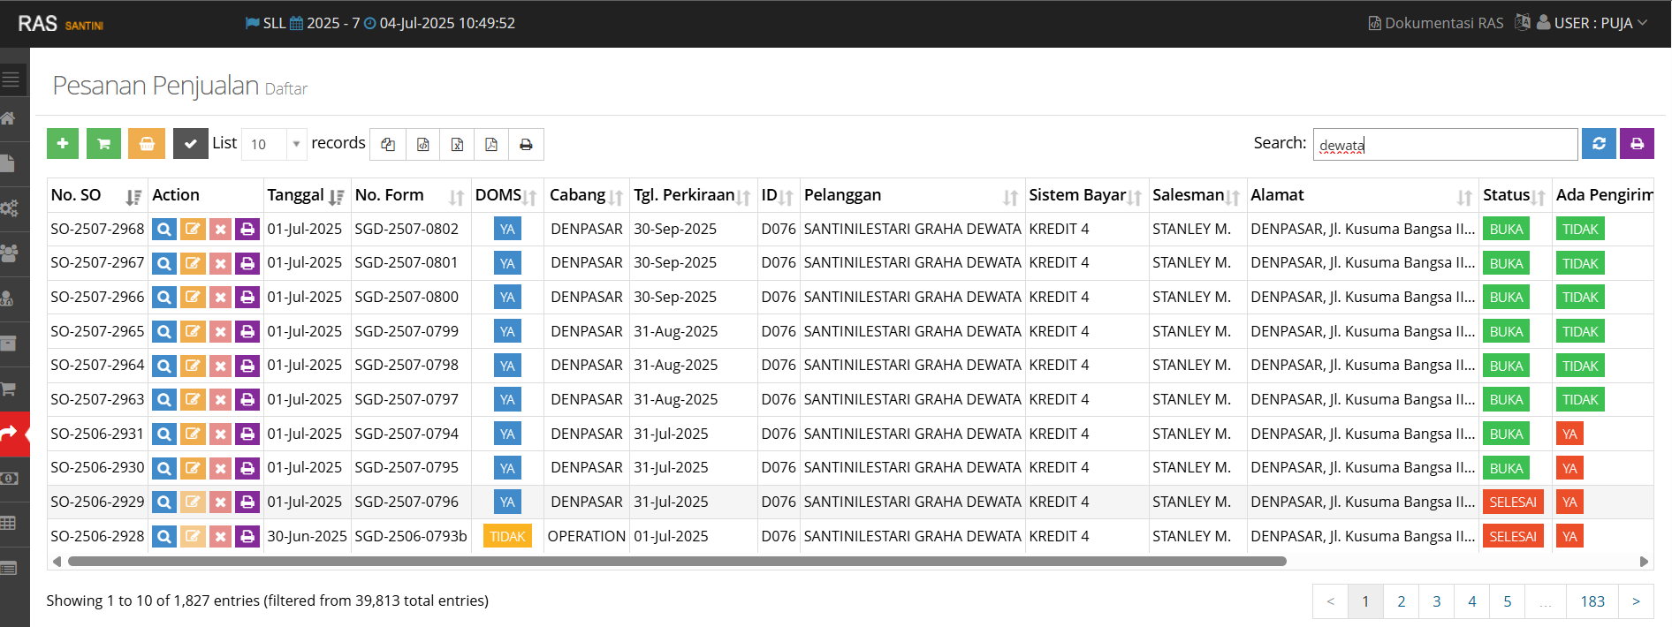Screen dimensions: 1672x627
Task: Click the green plus add-order button
Action: pyautogui.click(x=63, y=144)
